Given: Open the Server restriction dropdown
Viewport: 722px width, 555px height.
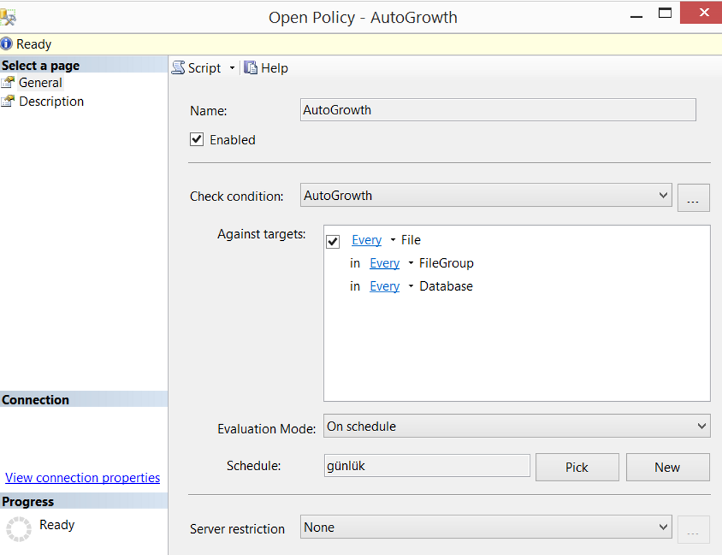Looking at the screenshot, I should pos(486,527).
